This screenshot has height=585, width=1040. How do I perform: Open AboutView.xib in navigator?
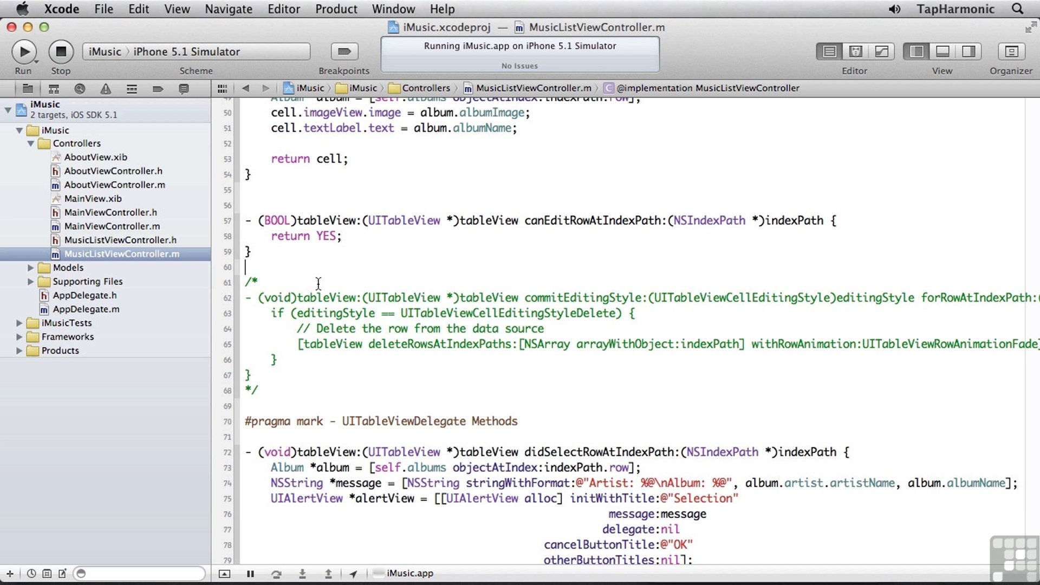pos(95,157)
